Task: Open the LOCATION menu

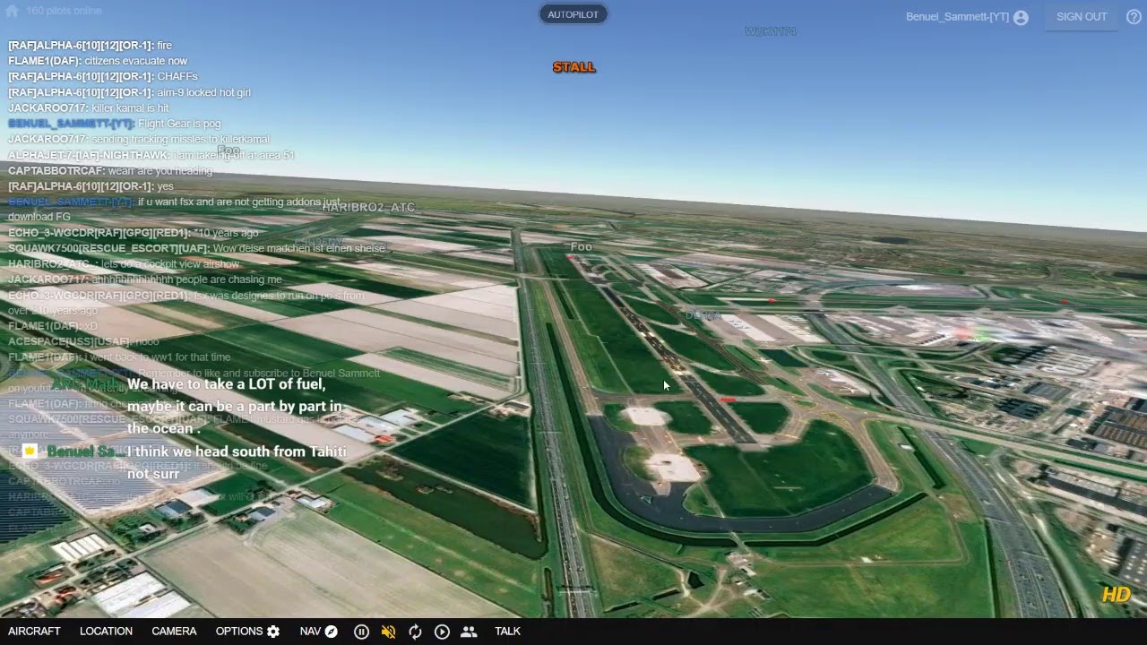Action: point(106,632)
